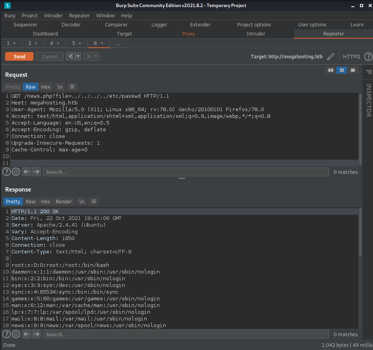Open the Window menu

(105, 15)
